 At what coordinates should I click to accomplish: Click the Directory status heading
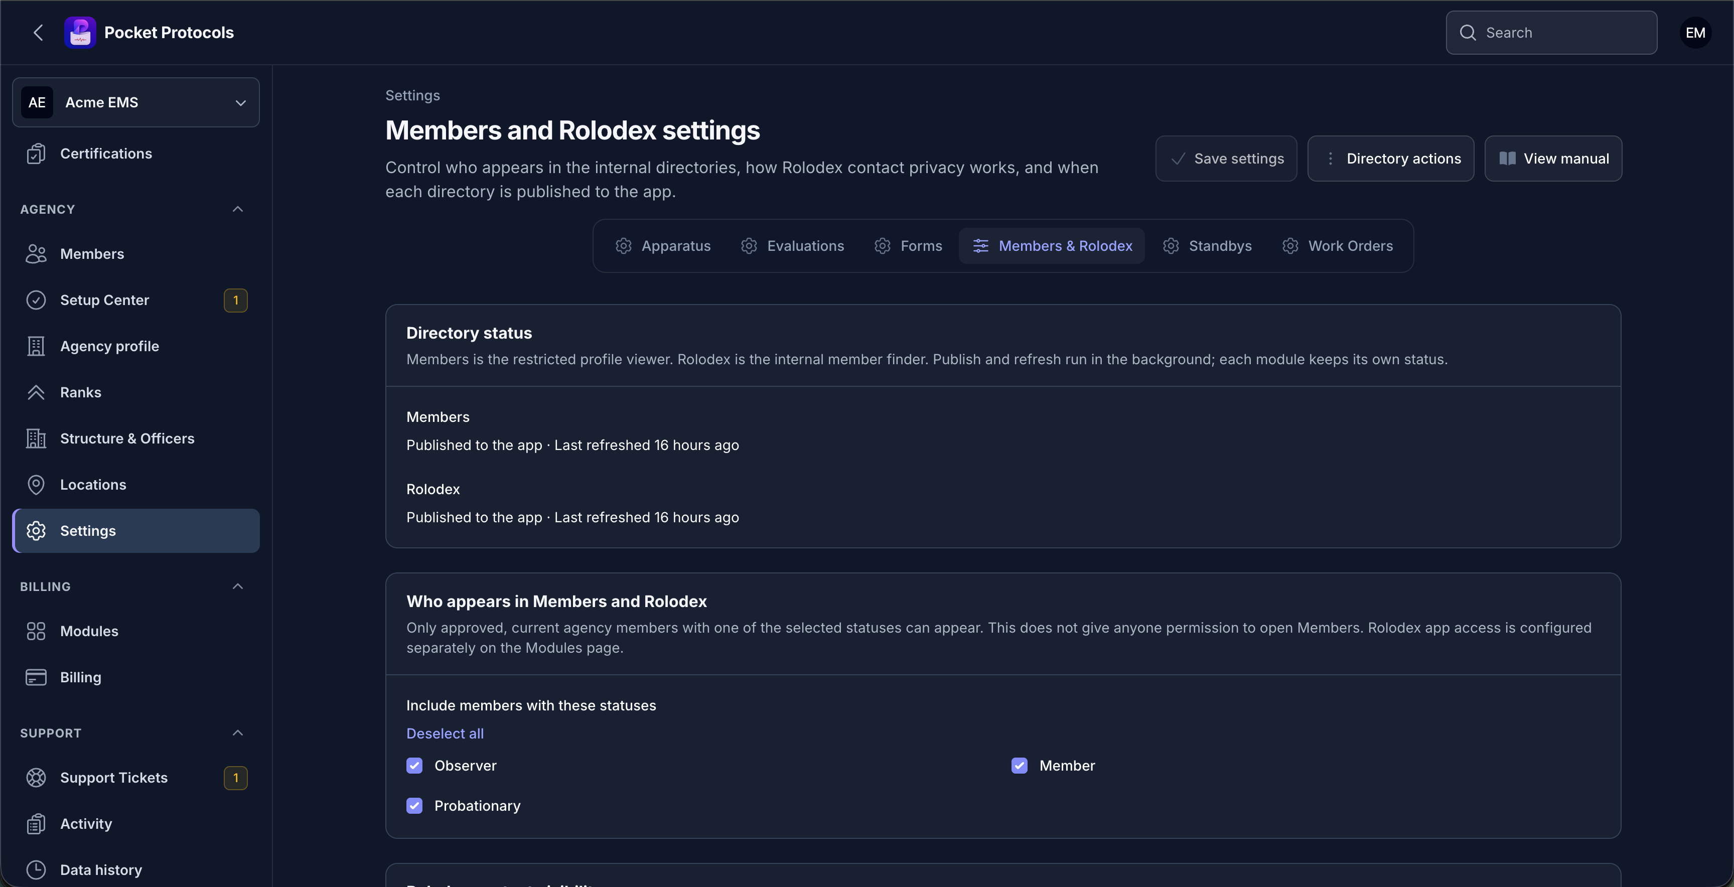(x=469, y=333)
